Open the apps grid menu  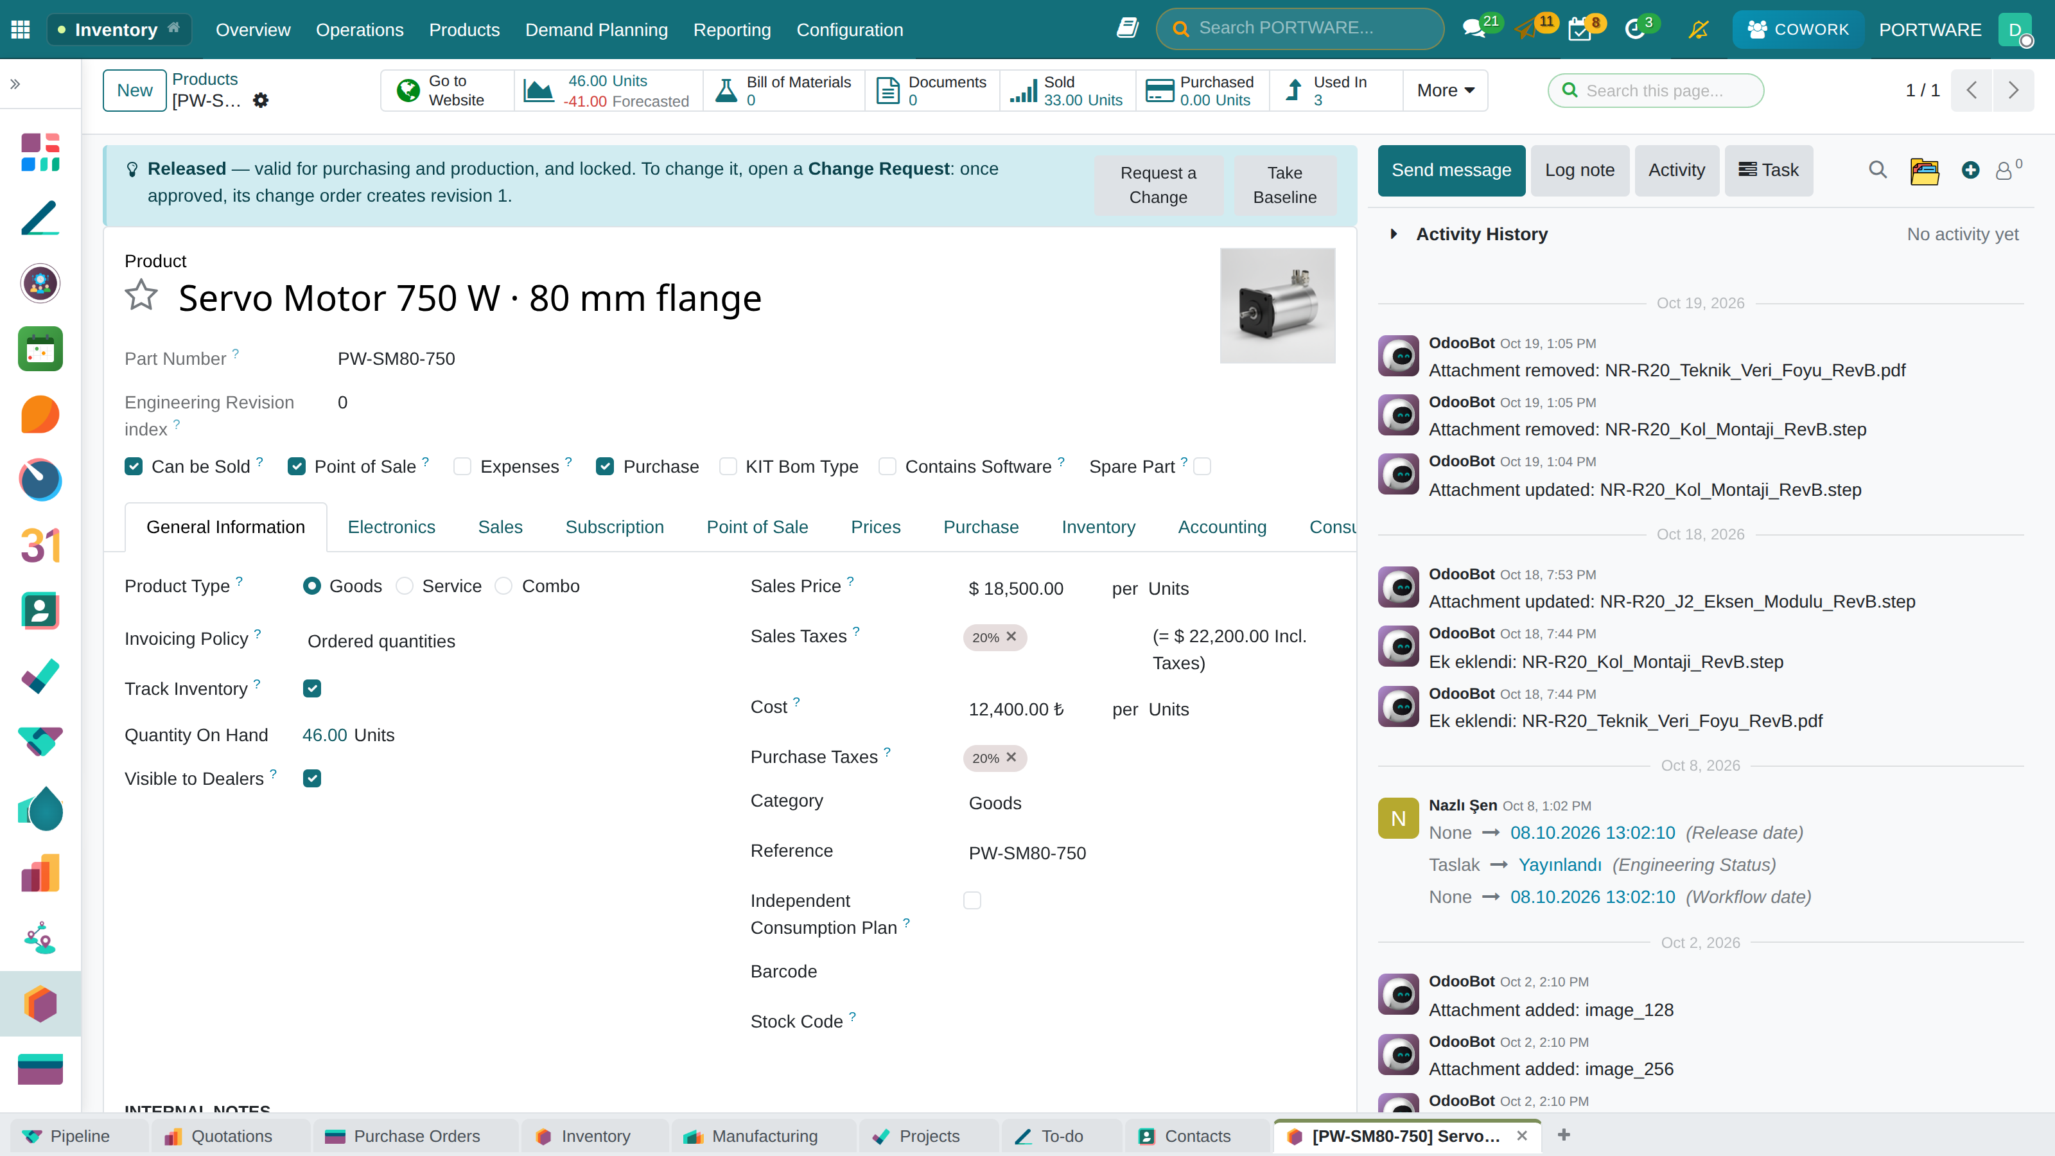[x=21, y=30]
